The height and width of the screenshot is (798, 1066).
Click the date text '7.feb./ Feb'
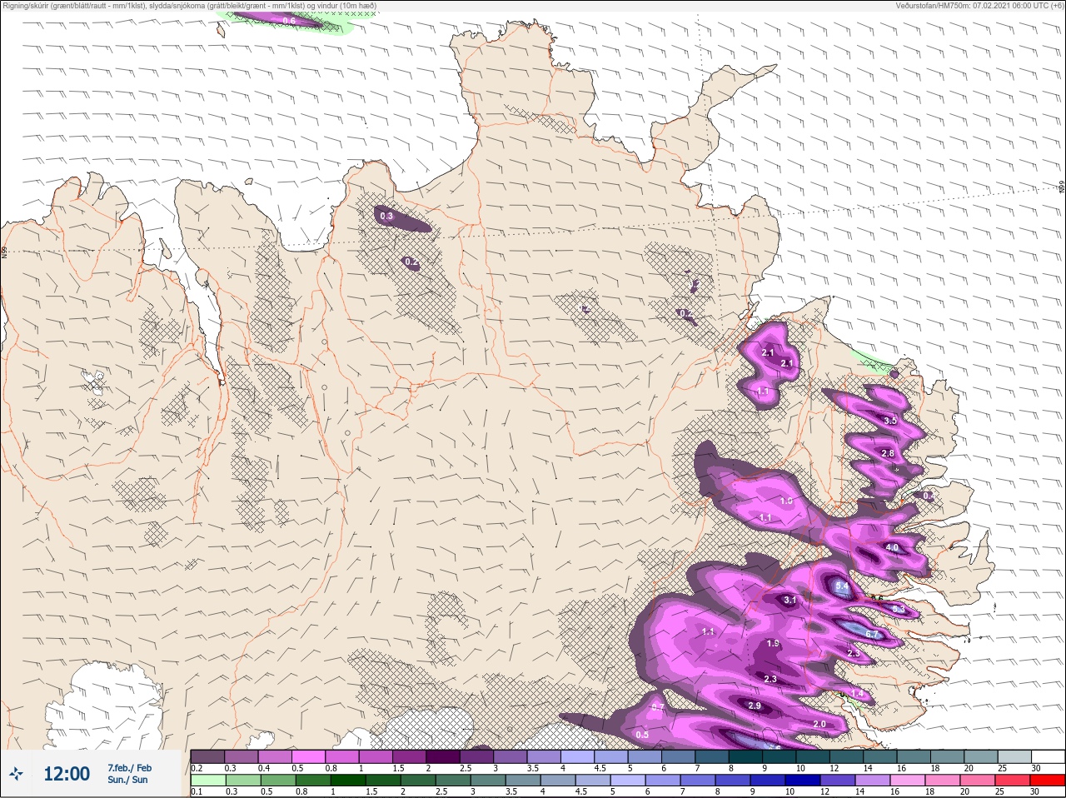coord(130,768)
